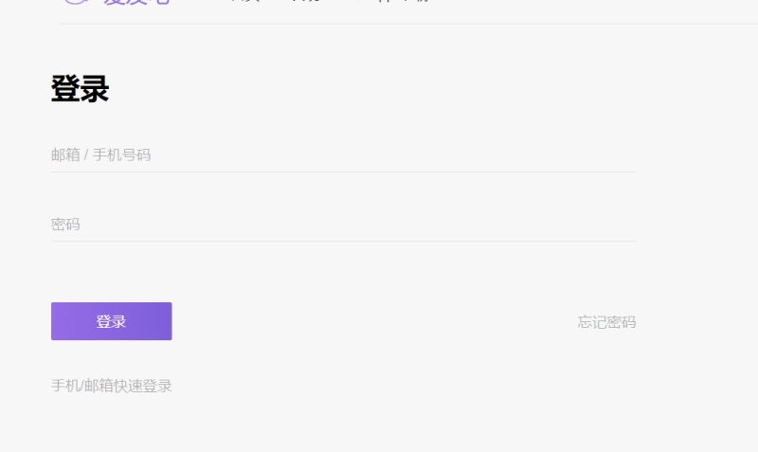This screenshot has height=452, width=758.
Task: Focus the 密码 password field
Action: [x=344, y=225]
